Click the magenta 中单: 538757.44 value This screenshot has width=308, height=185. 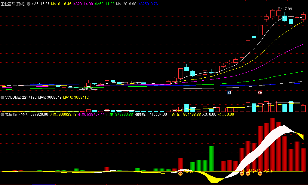91,115
